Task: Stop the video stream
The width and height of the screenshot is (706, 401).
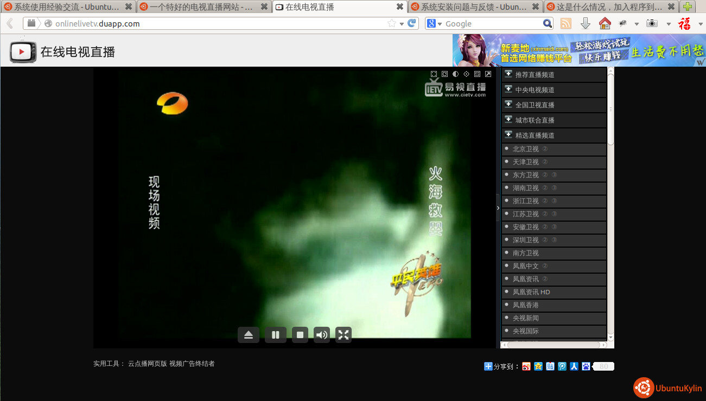Action: coord(300,335)
